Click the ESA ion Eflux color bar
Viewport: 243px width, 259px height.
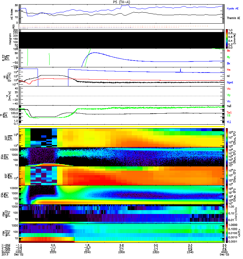227,157
